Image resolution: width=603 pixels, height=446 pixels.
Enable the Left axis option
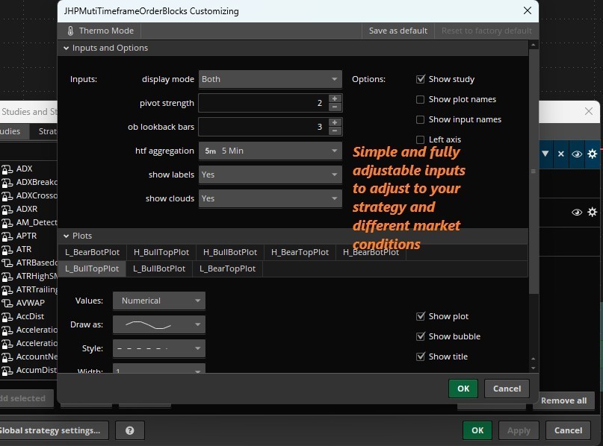coord(421,139)
